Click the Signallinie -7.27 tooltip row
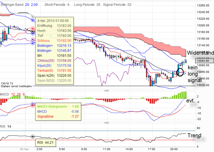This screenshot has height=152, width=214. pos(58,117)
